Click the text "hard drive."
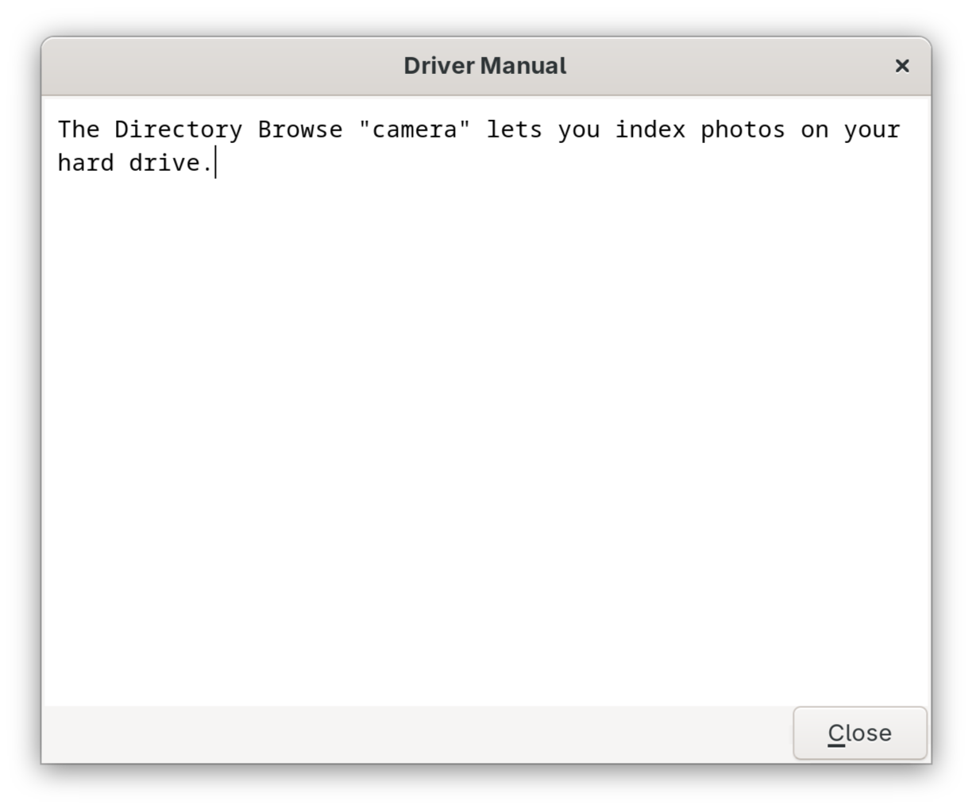This screenshot has height=809, width=972. click(135, 163)
